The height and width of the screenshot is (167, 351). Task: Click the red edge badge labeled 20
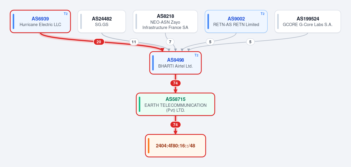[99, 42]
